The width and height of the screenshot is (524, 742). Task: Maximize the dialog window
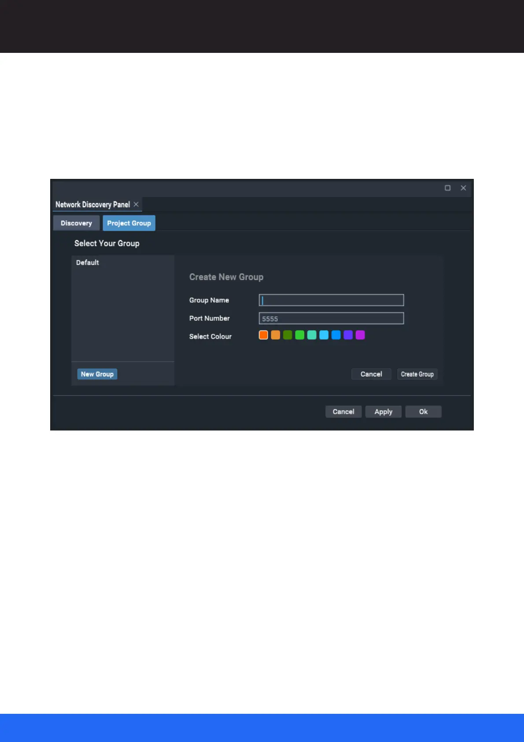pyautogui.click(x=447, y=188)
